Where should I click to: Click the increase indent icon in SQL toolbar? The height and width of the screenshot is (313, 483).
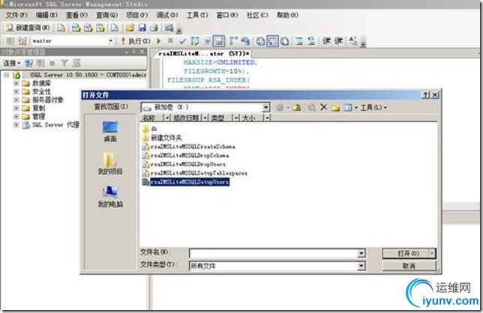338,40
